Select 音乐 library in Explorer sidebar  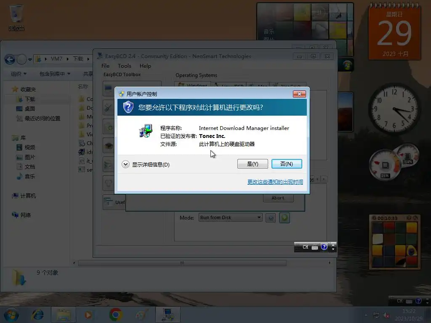[x=26, y=176]
